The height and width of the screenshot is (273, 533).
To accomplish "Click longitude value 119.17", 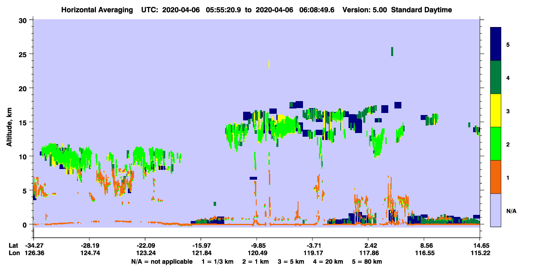I will [312, 253].
